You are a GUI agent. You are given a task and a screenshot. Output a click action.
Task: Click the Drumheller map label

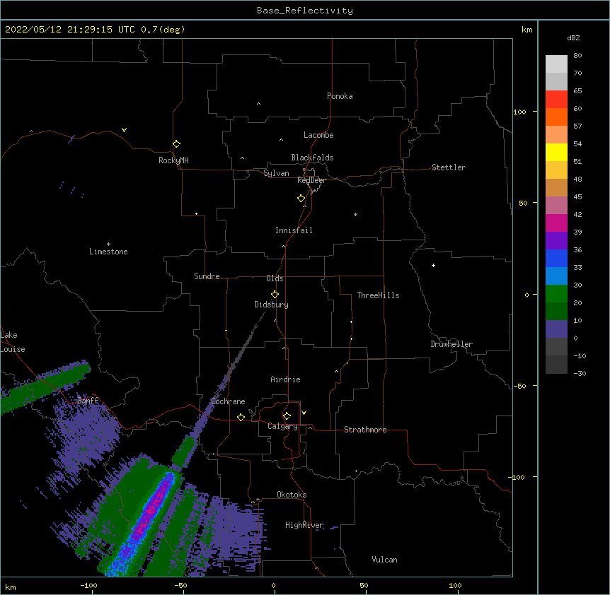pos(451,344)
